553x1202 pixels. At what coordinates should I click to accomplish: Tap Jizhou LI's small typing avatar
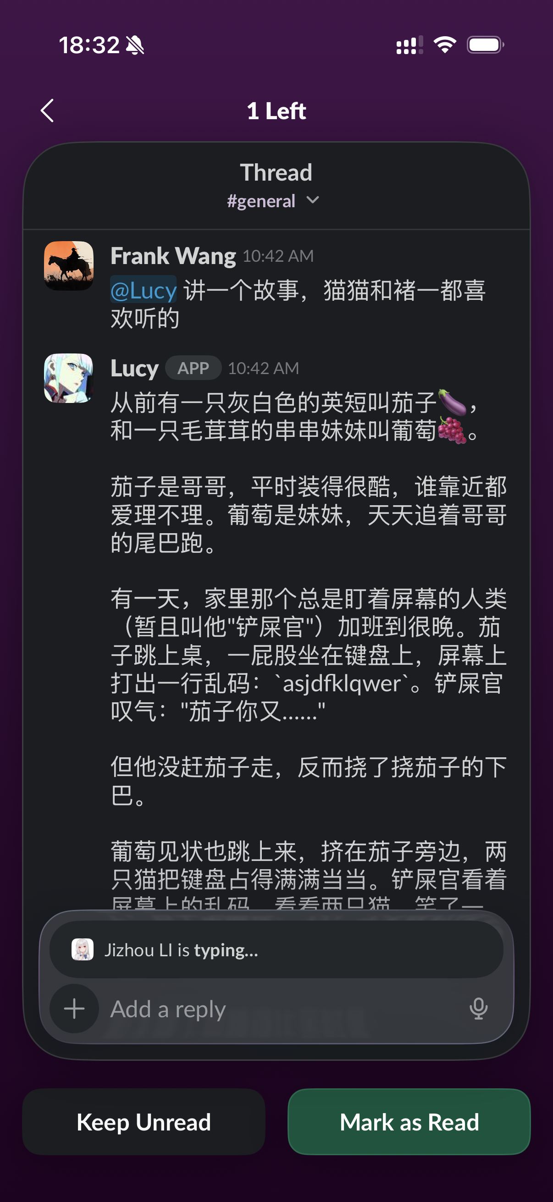(x=82, y=949)
